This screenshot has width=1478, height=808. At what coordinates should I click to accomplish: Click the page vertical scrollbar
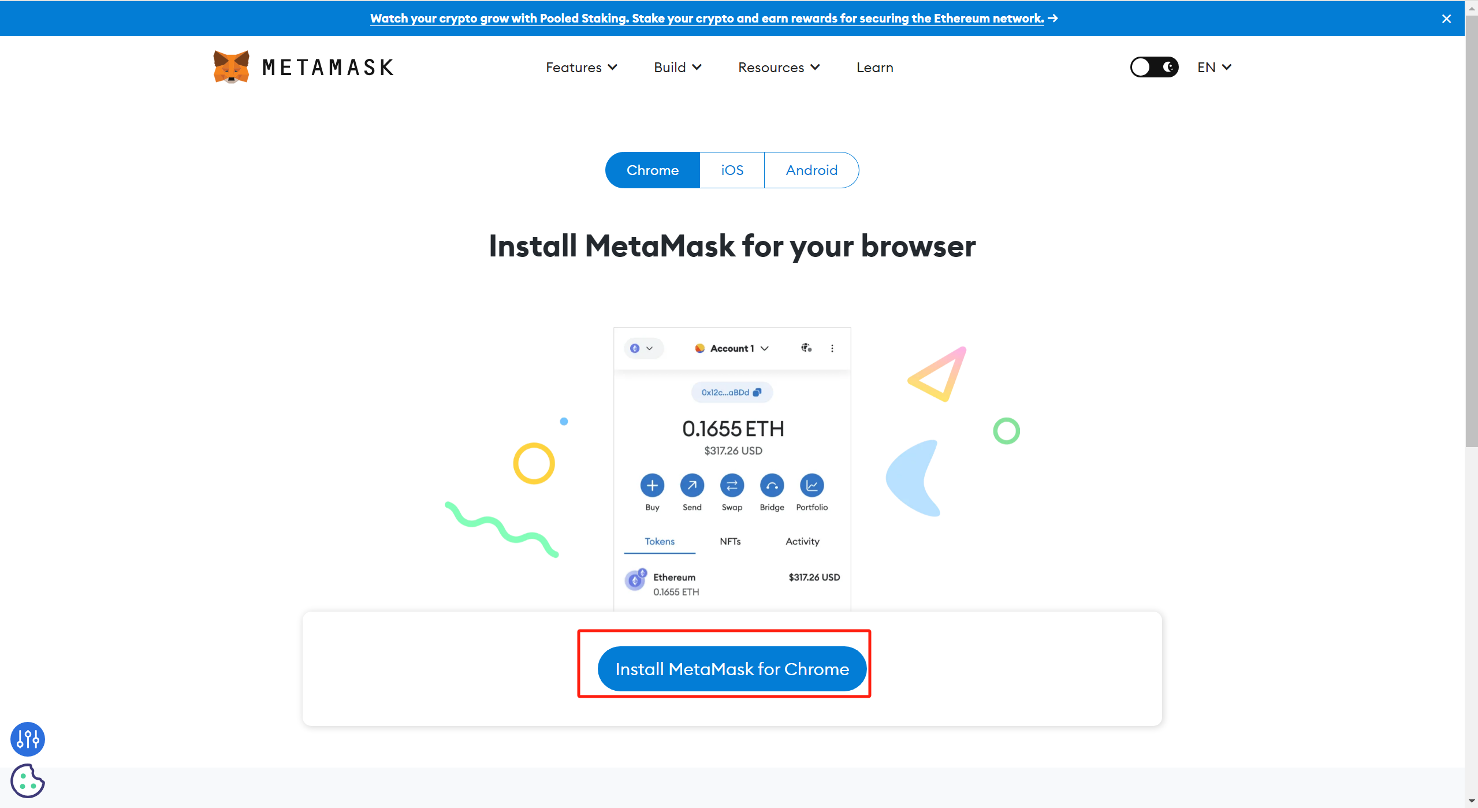[x=1471, y=231]
